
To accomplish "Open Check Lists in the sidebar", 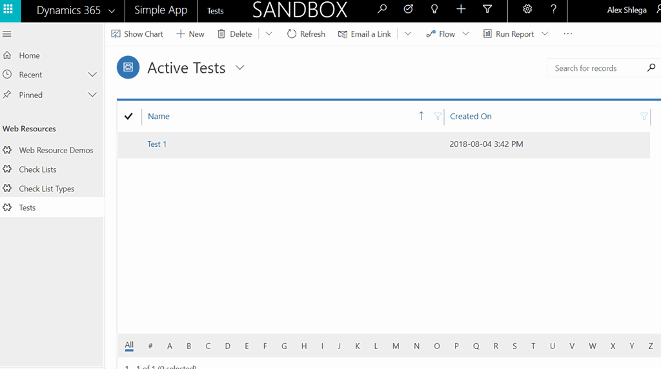I will 37,169.
